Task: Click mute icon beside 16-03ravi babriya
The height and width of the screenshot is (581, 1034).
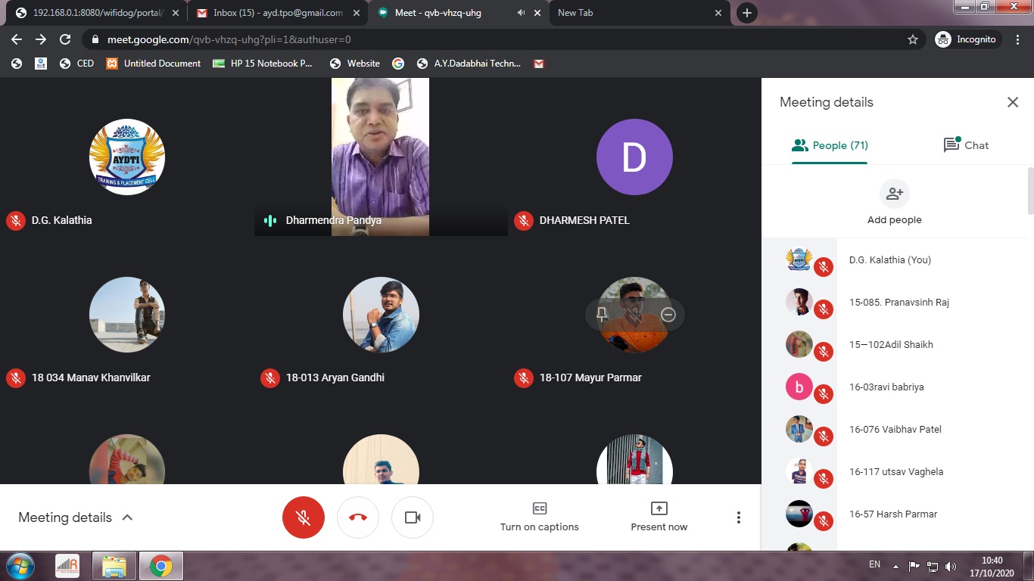Action: (824, 393)
